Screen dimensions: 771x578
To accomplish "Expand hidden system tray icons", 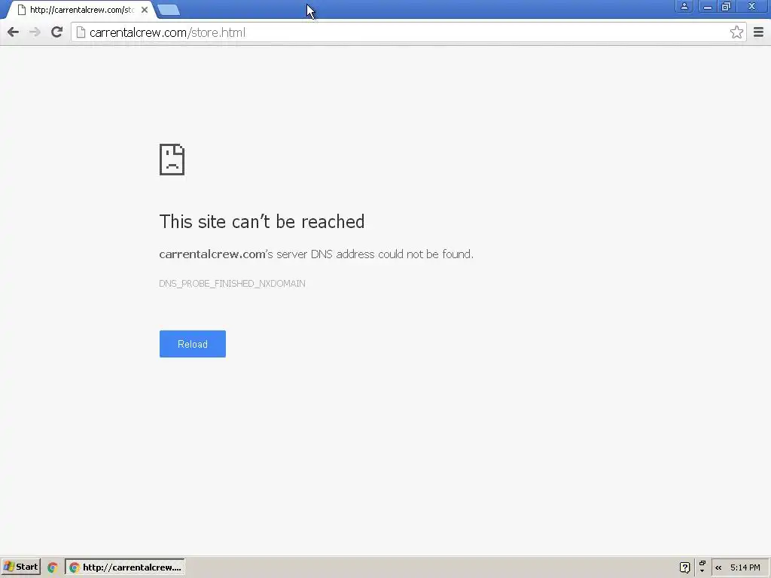I will [x=718, y=567].
